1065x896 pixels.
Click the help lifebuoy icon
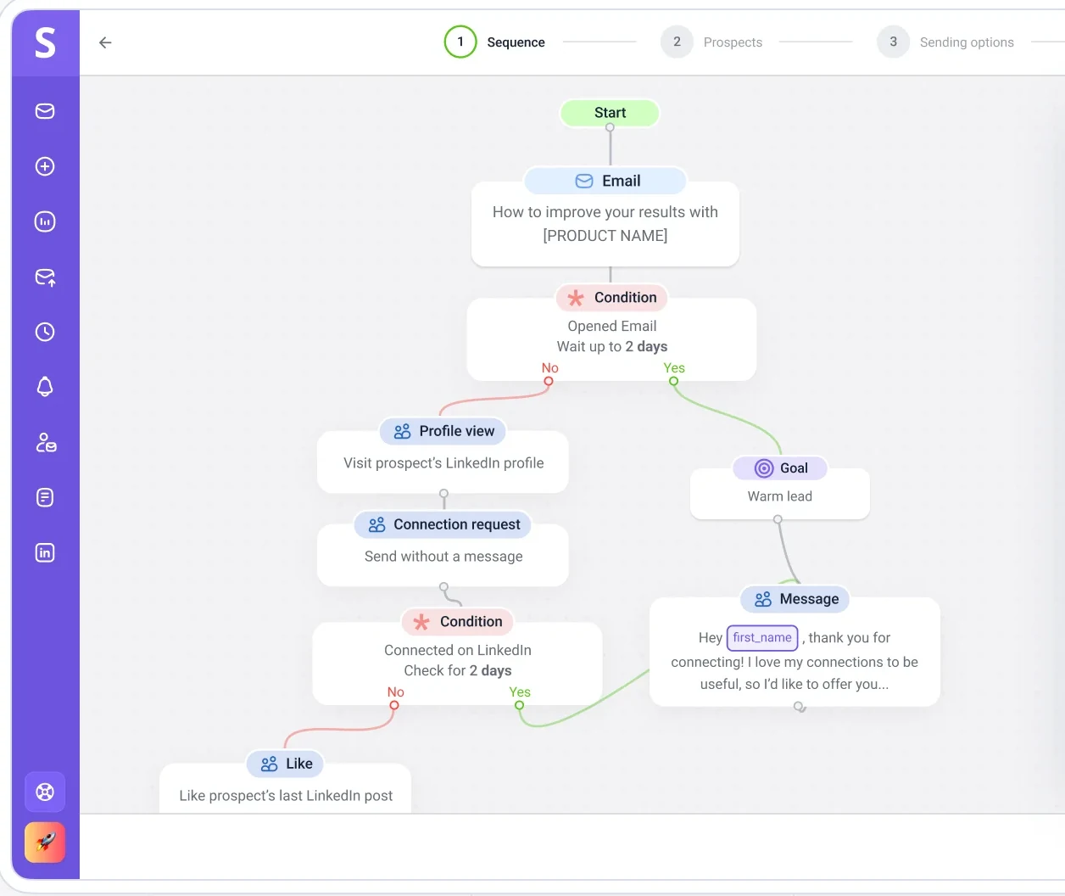pyautogui.click(x=45, y=792)
